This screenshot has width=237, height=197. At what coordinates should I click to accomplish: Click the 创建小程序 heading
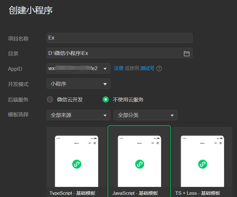pyautogui.click(x=31, y=10)
